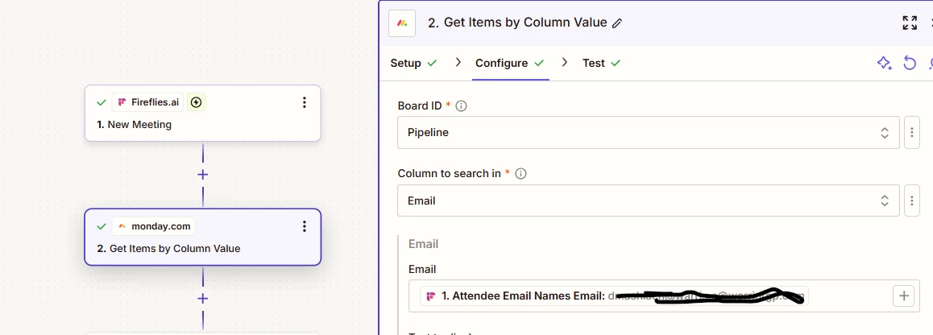Open the three-dot options for Column to search in

point(911,201)
